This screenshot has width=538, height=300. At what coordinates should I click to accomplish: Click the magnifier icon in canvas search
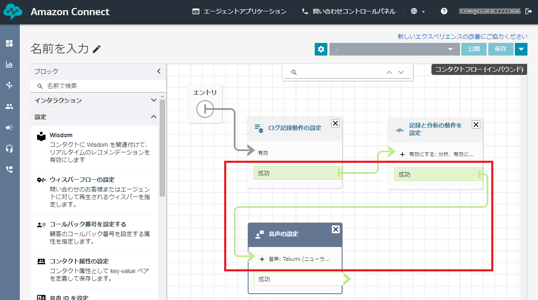click(x=294, y=72)
